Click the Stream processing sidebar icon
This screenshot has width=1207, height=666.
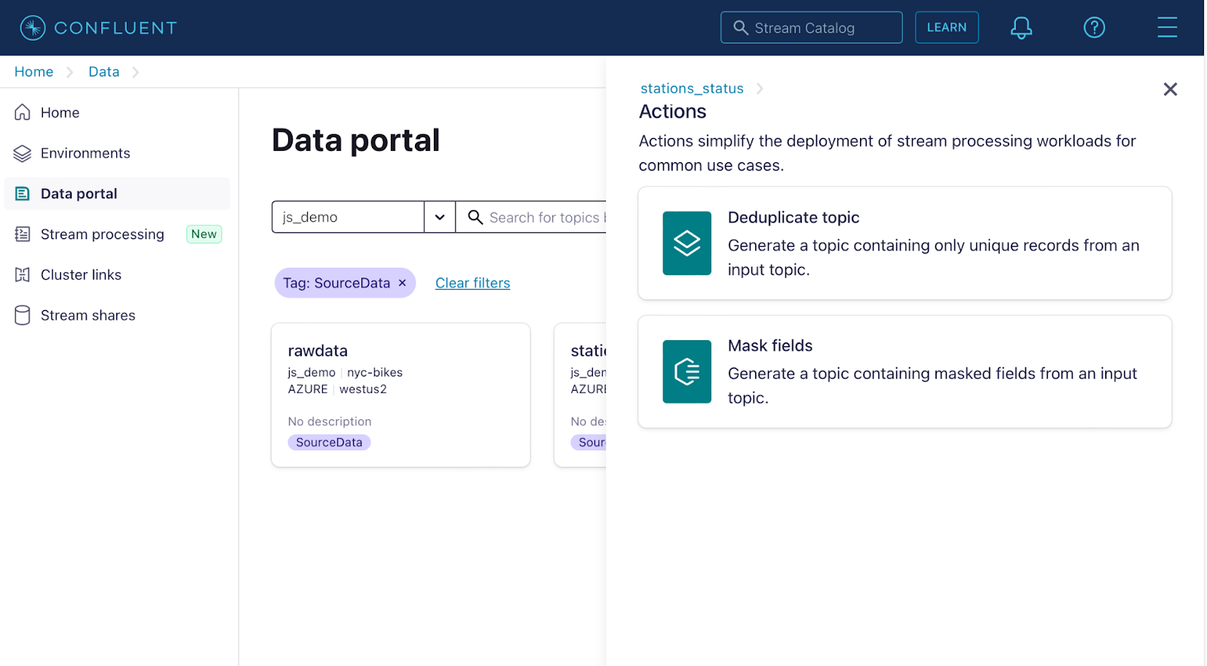[23, 235]
